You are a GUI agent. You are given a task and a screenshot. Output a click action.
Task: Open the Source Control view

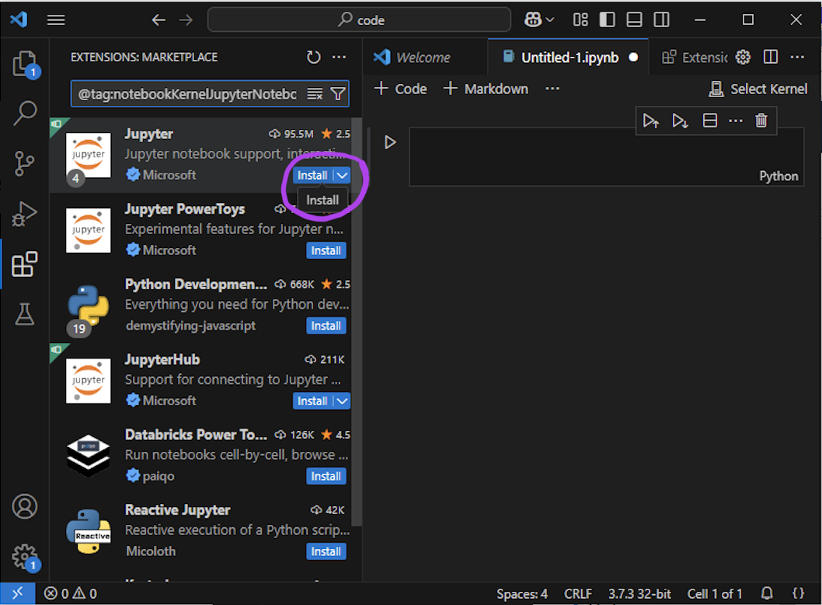[25, 163]
